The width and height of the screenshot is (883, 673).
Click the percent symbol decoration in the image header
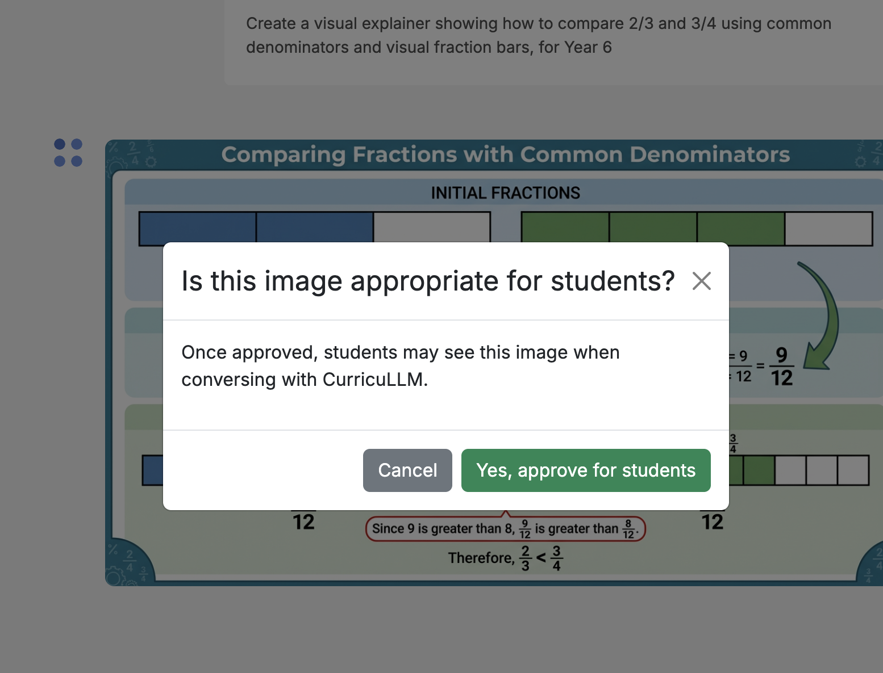click(x=113, y=148)
